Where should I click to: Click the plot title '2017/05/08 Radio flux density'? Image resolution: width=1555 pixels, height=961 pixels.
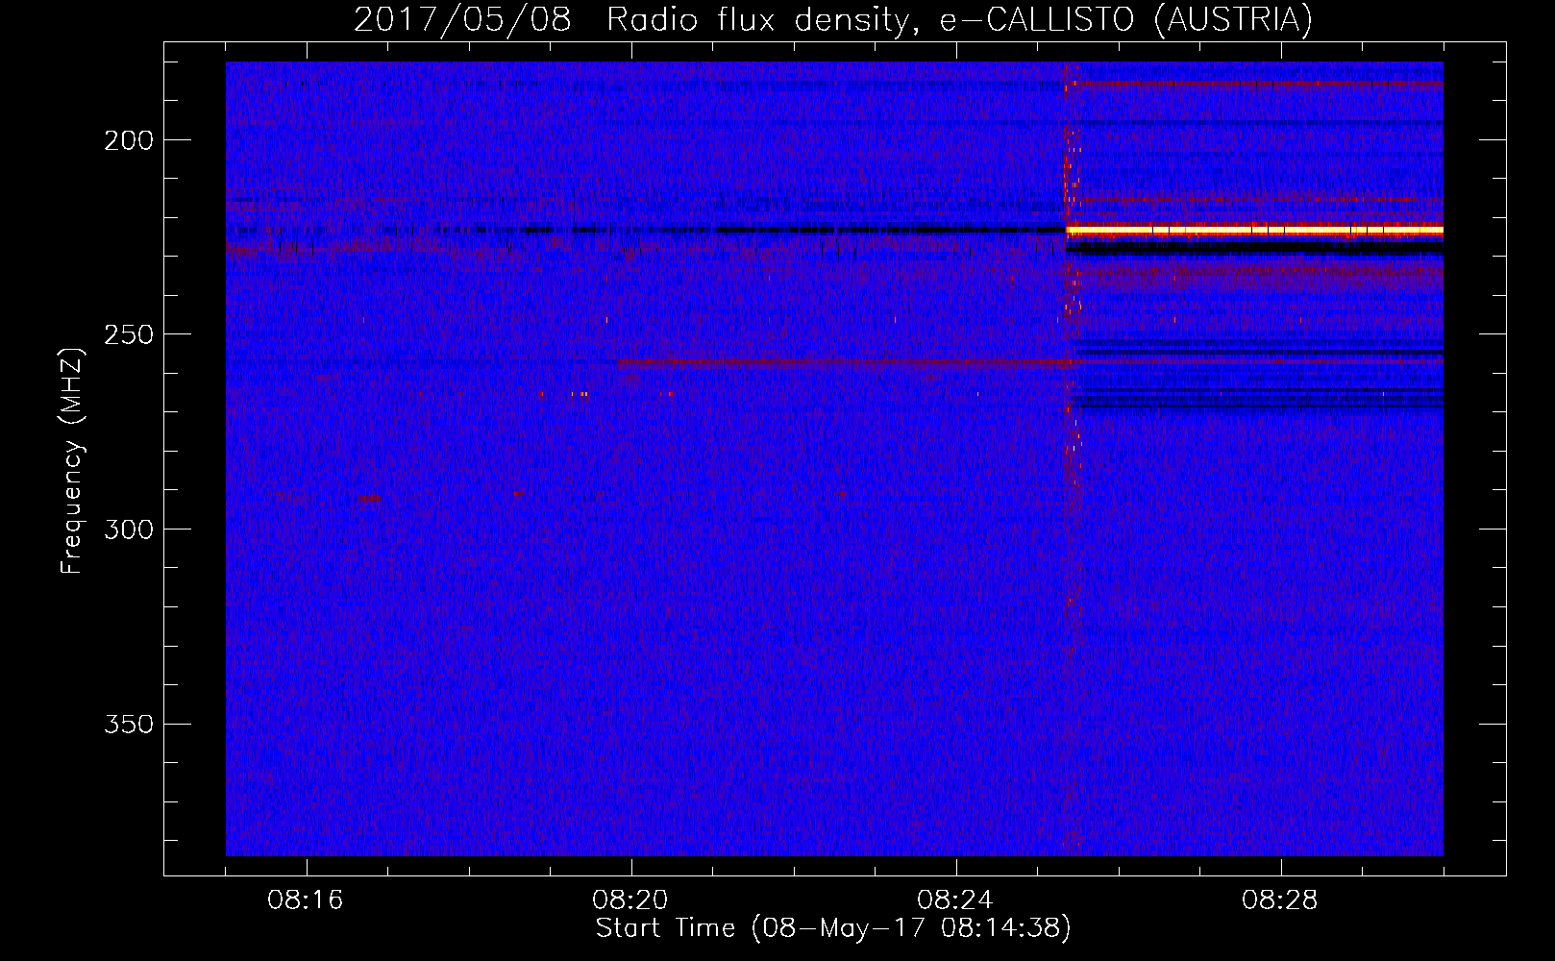(832, 19)
